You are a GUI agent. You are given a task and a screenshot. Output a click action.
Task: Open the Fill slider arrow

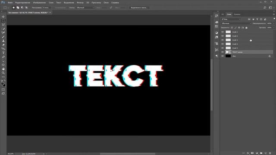click(x=273, y=28)
